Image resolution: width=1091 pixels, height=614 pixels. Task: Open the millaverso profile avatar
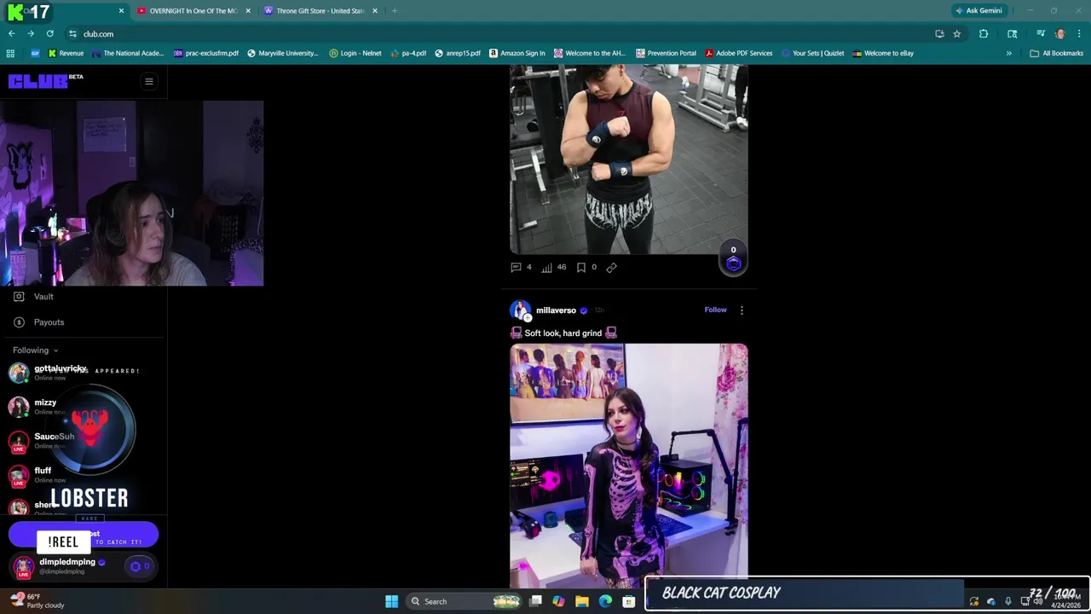pos(520,310)
